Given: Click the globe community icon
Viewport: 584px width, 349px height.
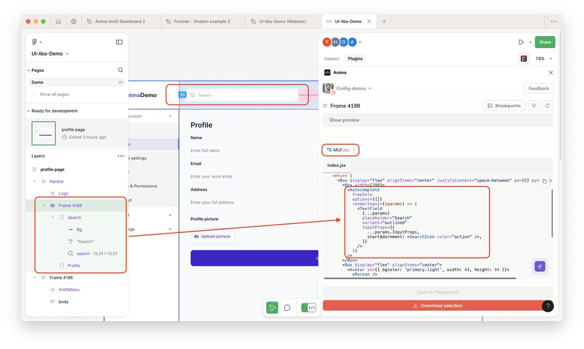Looking at the screenshot, I should (x=73, y=21).
